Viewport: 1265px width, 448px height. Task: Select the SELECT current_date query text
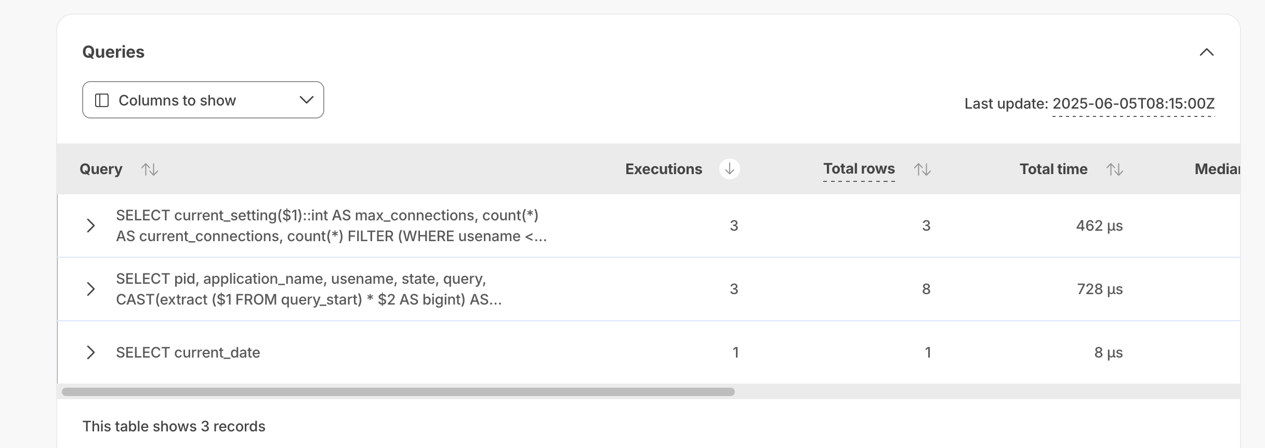pos(188,352)
